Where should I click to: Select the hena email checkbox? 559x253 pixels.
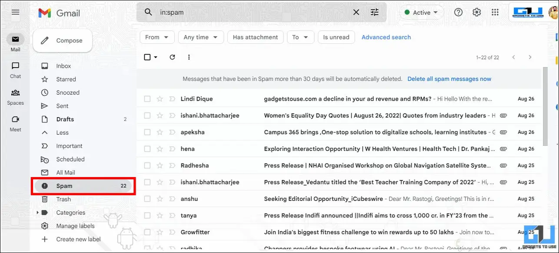click(147, 149)
